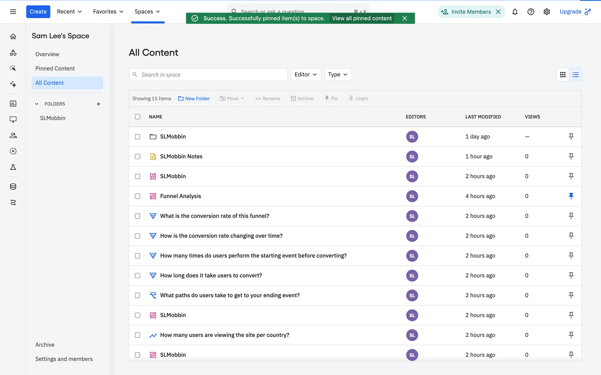Open the Editor filter dropdown
The height and width of the screenshot is (375, 601).
(x=306, y=75)
